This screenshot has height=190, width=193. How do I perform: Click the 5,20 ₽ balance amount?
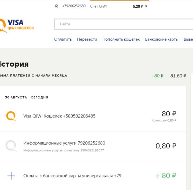click(x=138, y=6)
